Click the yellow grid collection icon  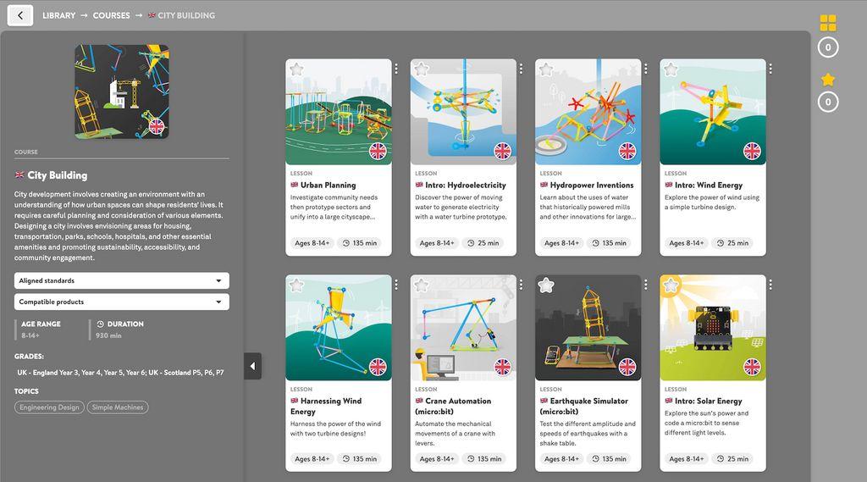pyautogui.click(x=828, y=23)
